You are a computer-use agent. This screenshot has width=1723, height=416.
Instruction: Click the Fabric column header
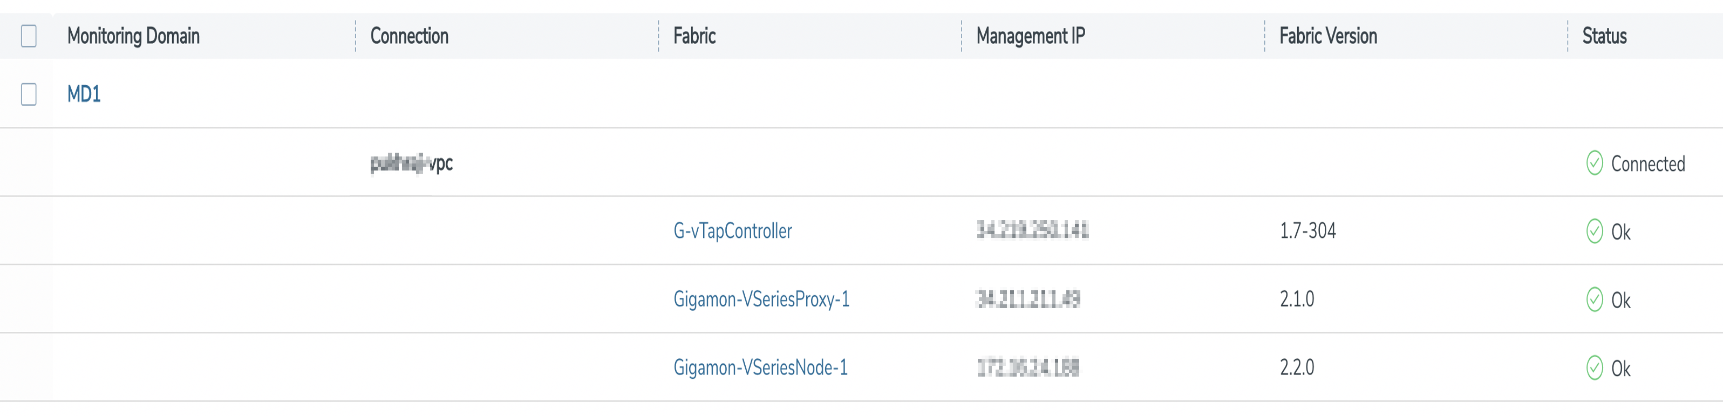point(694,36)
